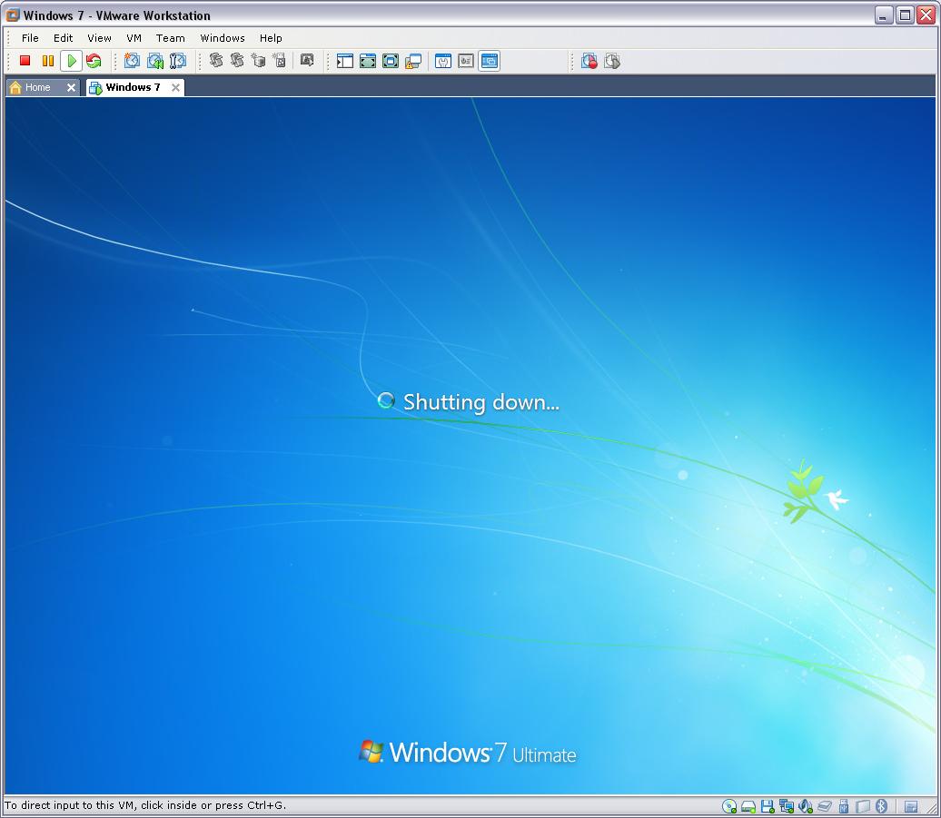Revert to snapshot with the green-arrow clock icon
The width and height of the screenshot is (941, 818).
coord(154,61)
